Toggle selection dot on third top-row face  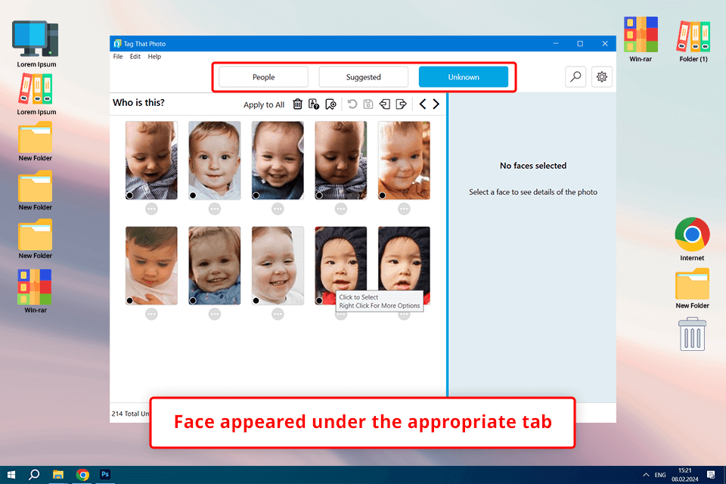(x=256, y=195)
